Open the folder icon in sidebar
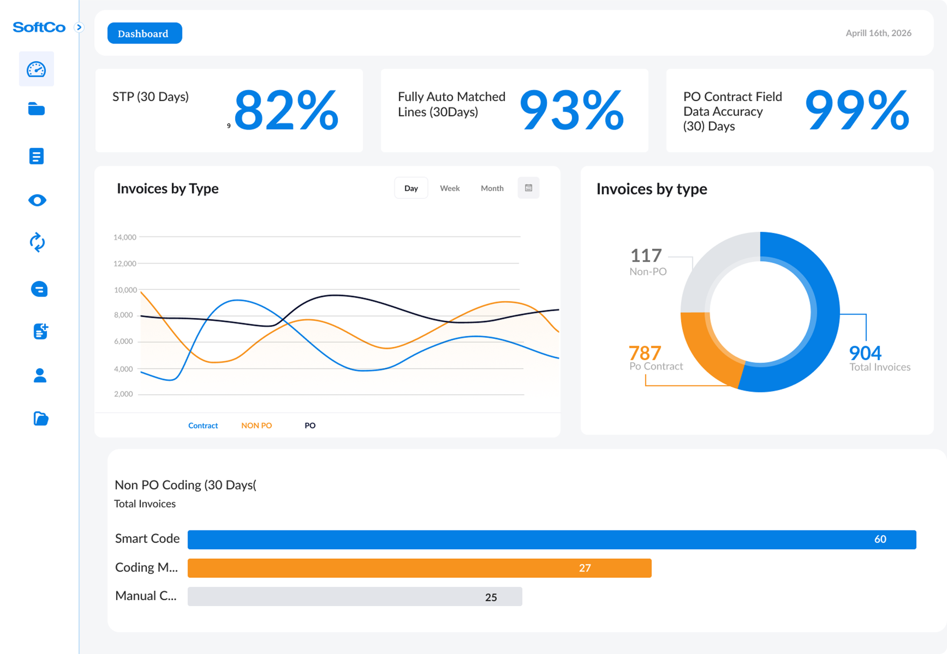The height and width of the screenshot is (654, 947). tap(37, 109)
